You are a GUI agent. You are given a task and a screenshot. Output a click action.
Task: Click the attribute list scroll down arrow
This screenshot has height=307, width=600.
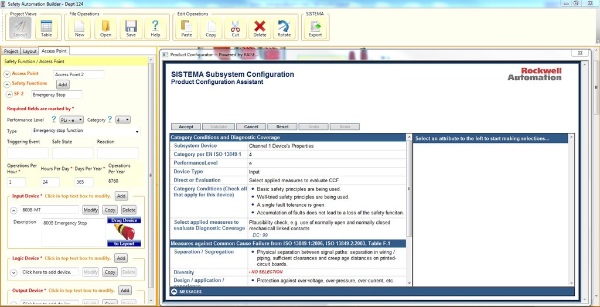click(x=410, y=283)
